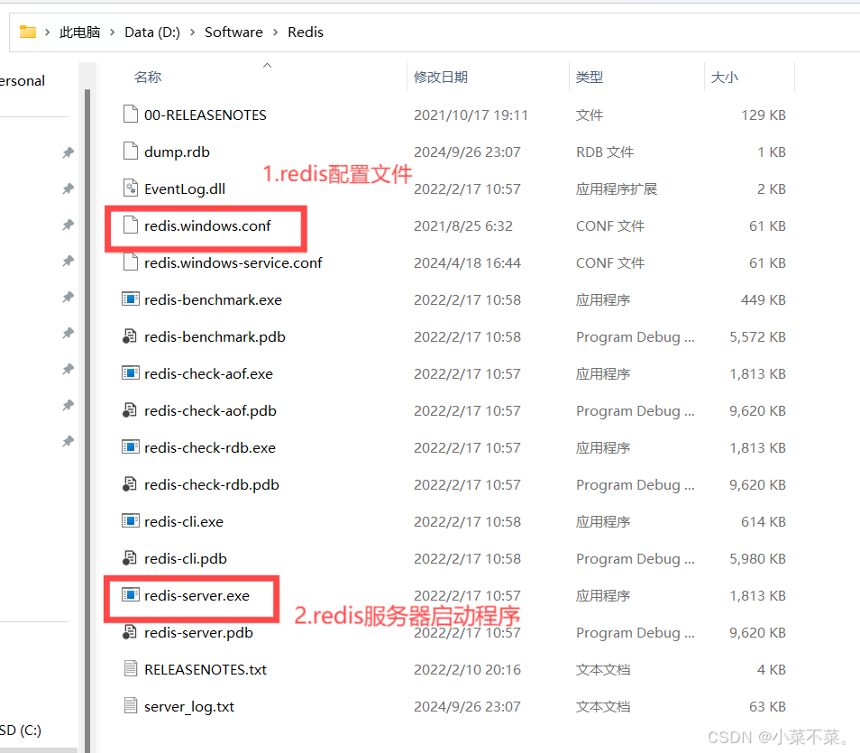The image size is (860, 753).
Task: Click the redis-cli.pdb file icon
Action: 130,557
